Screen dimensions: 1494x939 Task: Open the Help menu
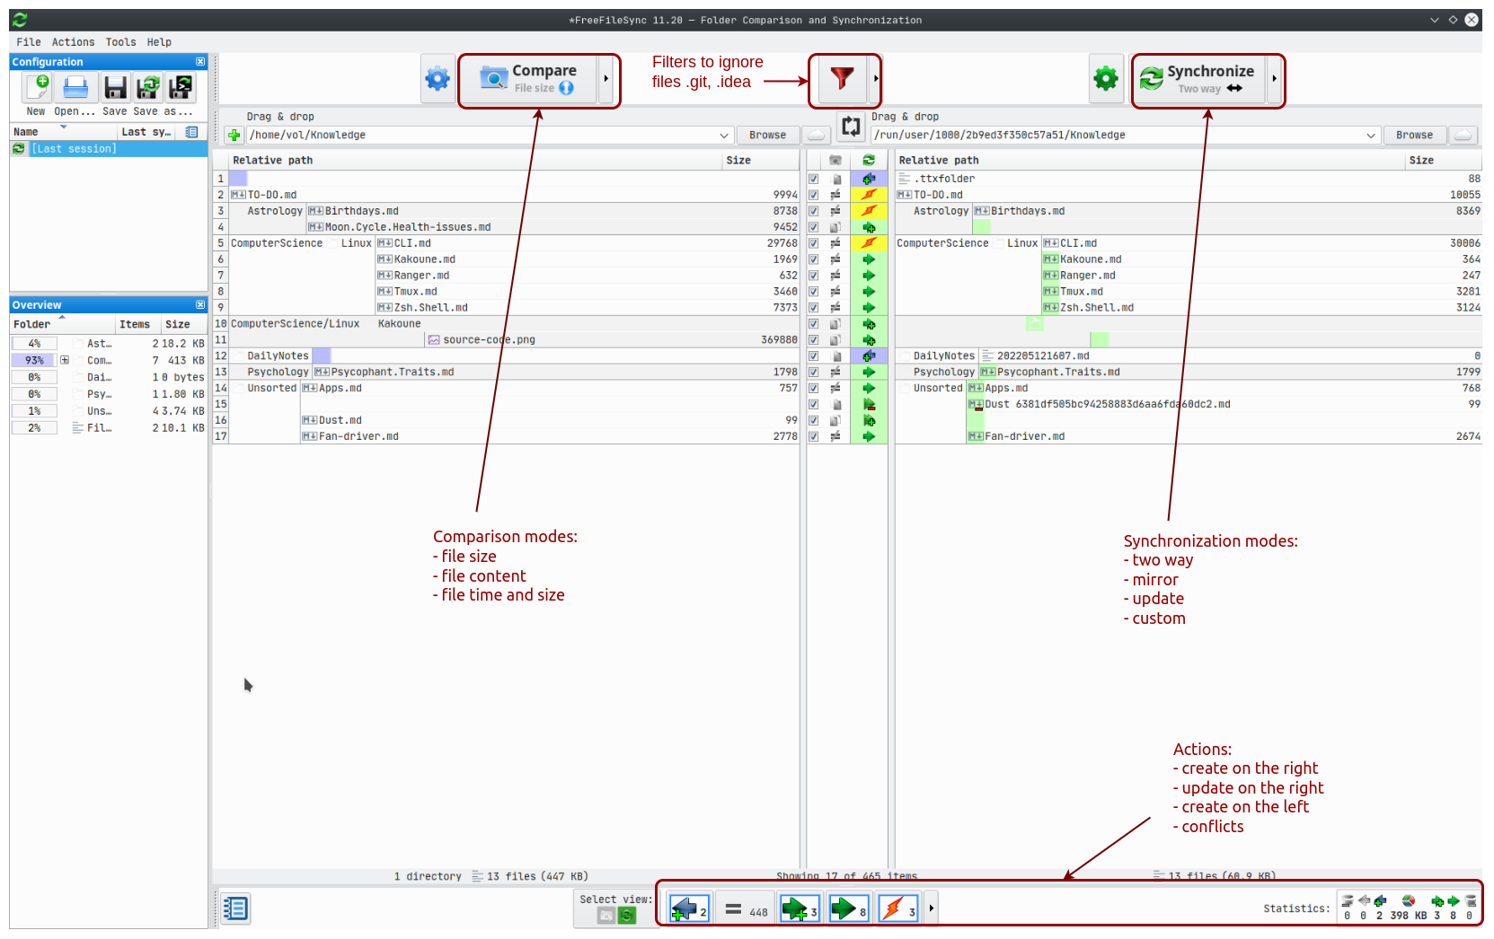(159, 42)
